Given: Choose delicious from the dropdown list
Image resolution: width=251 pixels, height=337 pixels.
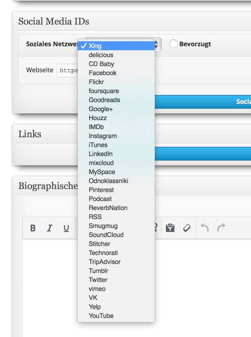Looking at the screenshot, I should pos(116,55).
